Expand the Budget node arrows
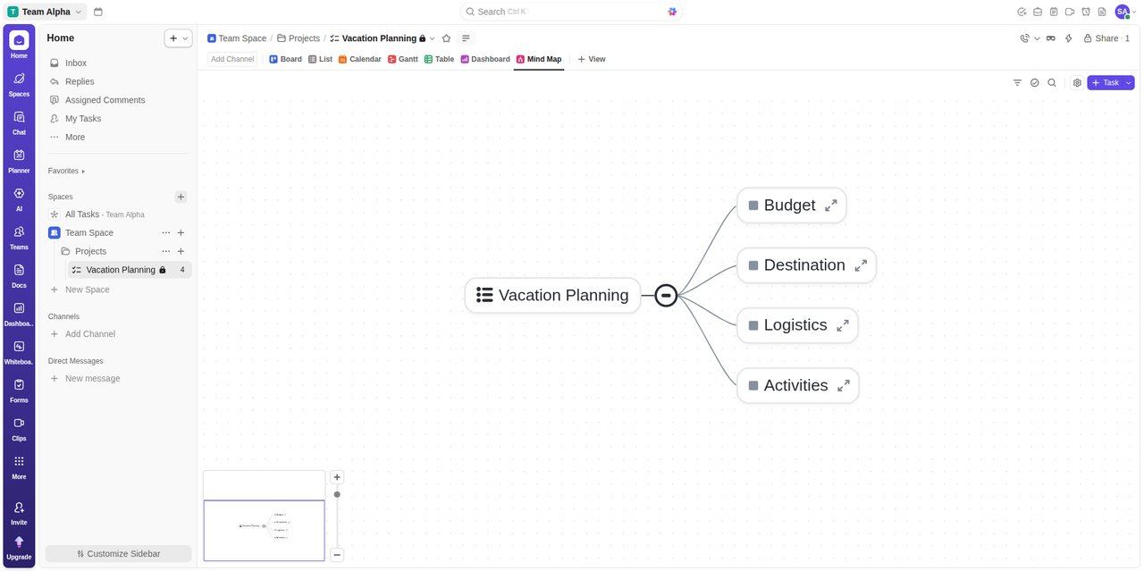The height and width of the screenshot is (571, 1144). pos(831,206)
